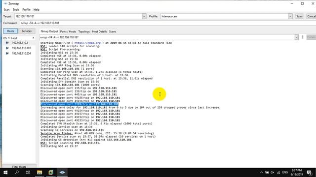
Task: Click the network tray icon
Action: click(x=278, y=173)
